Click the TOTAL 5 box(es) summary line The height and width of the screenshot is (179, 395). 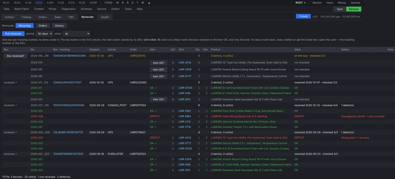36,177
